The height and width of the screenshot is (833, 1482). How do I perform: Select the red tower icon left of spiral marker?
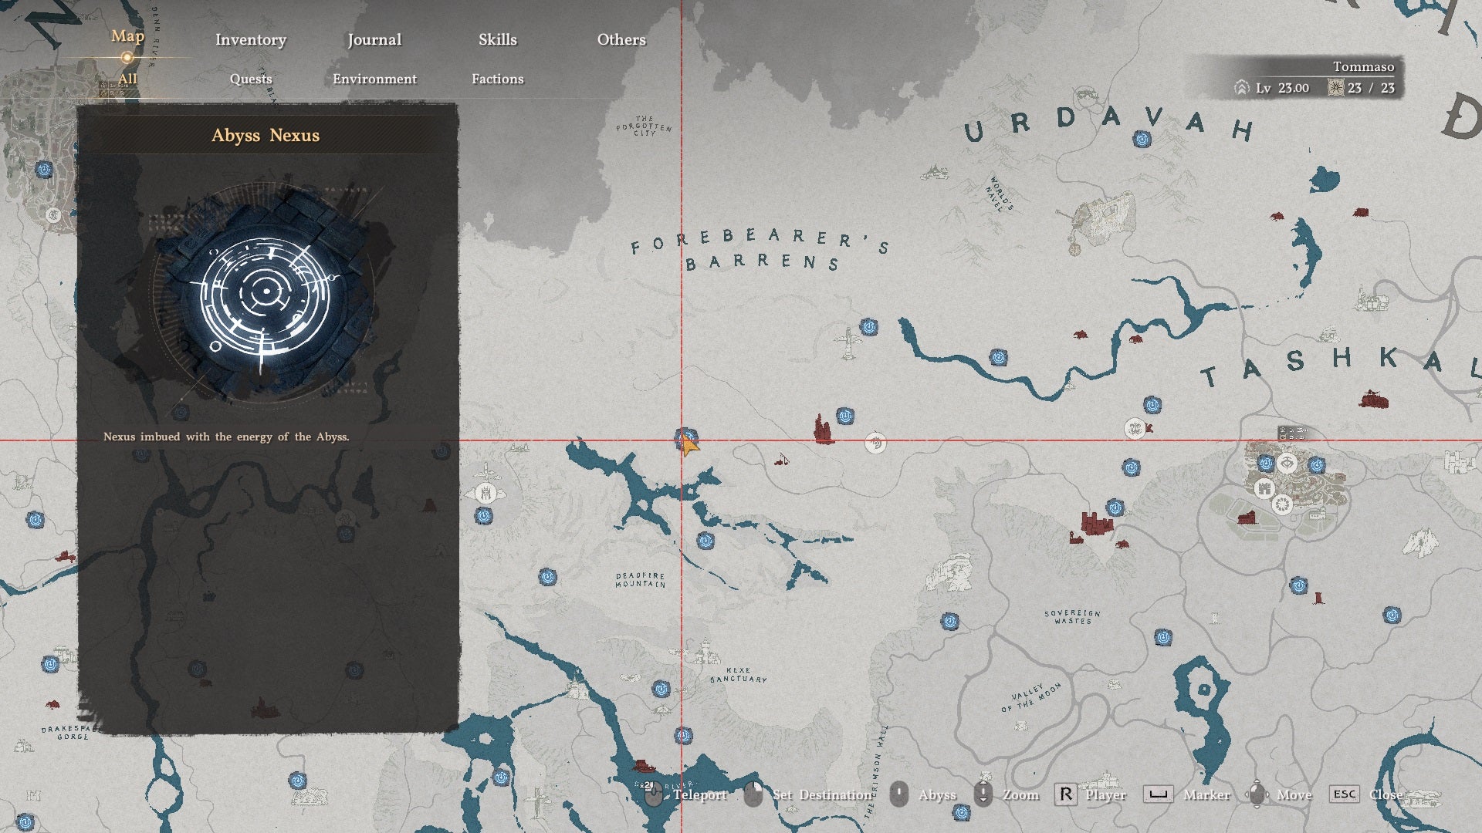[x=823, y=428]
